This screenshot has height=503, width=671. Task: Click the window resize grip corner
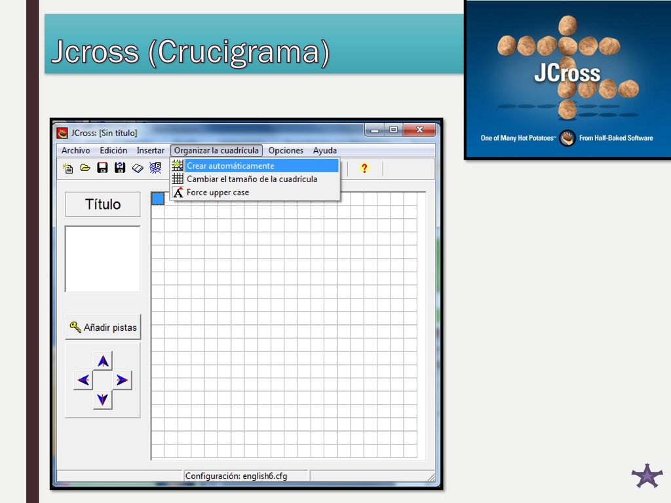pos(431,477)
